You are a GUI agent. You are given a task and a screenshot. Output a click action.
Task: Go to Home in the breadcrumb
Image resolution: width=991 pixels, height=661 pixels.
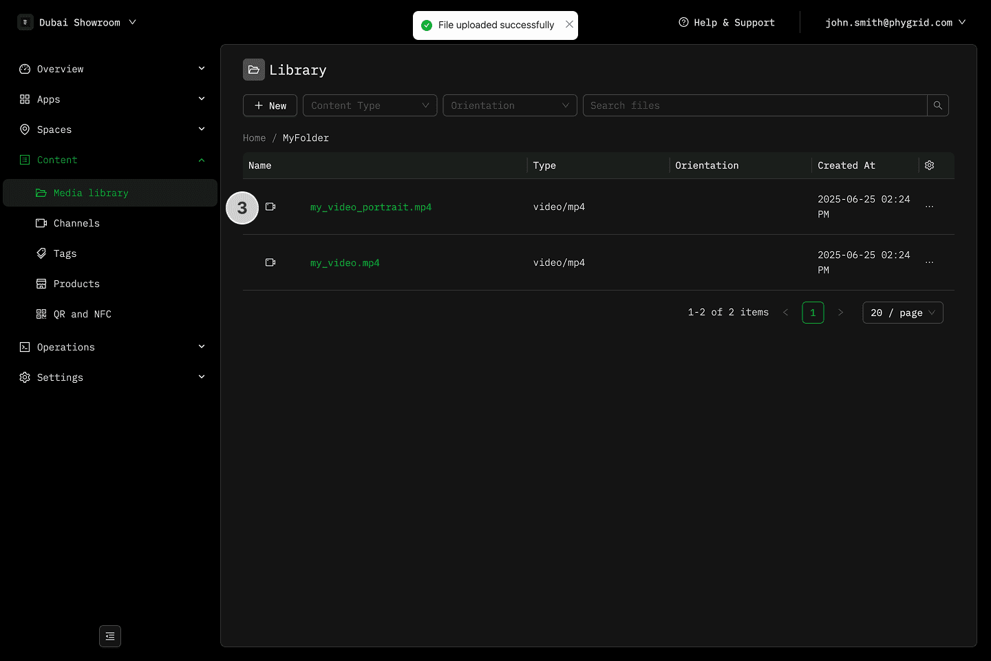pos(254,138)
